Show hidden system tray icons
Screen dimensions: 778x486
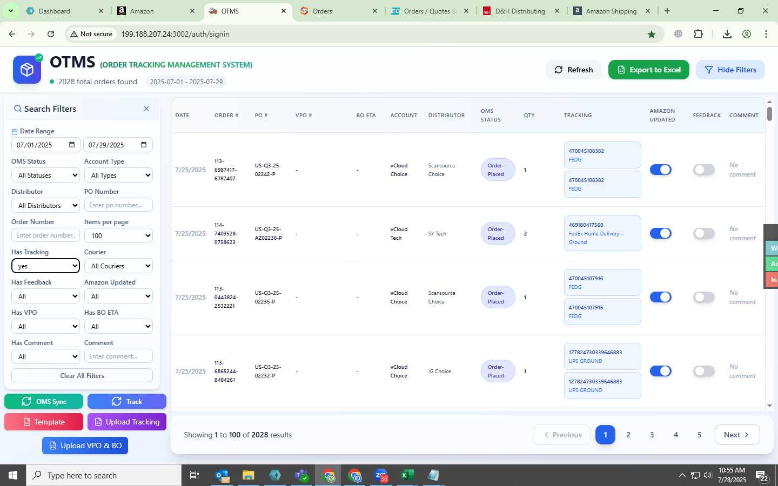tap(682, 475)
